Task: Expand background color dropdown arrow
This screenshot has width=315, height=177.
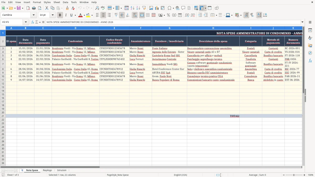Action: click(x=92, y=15)
